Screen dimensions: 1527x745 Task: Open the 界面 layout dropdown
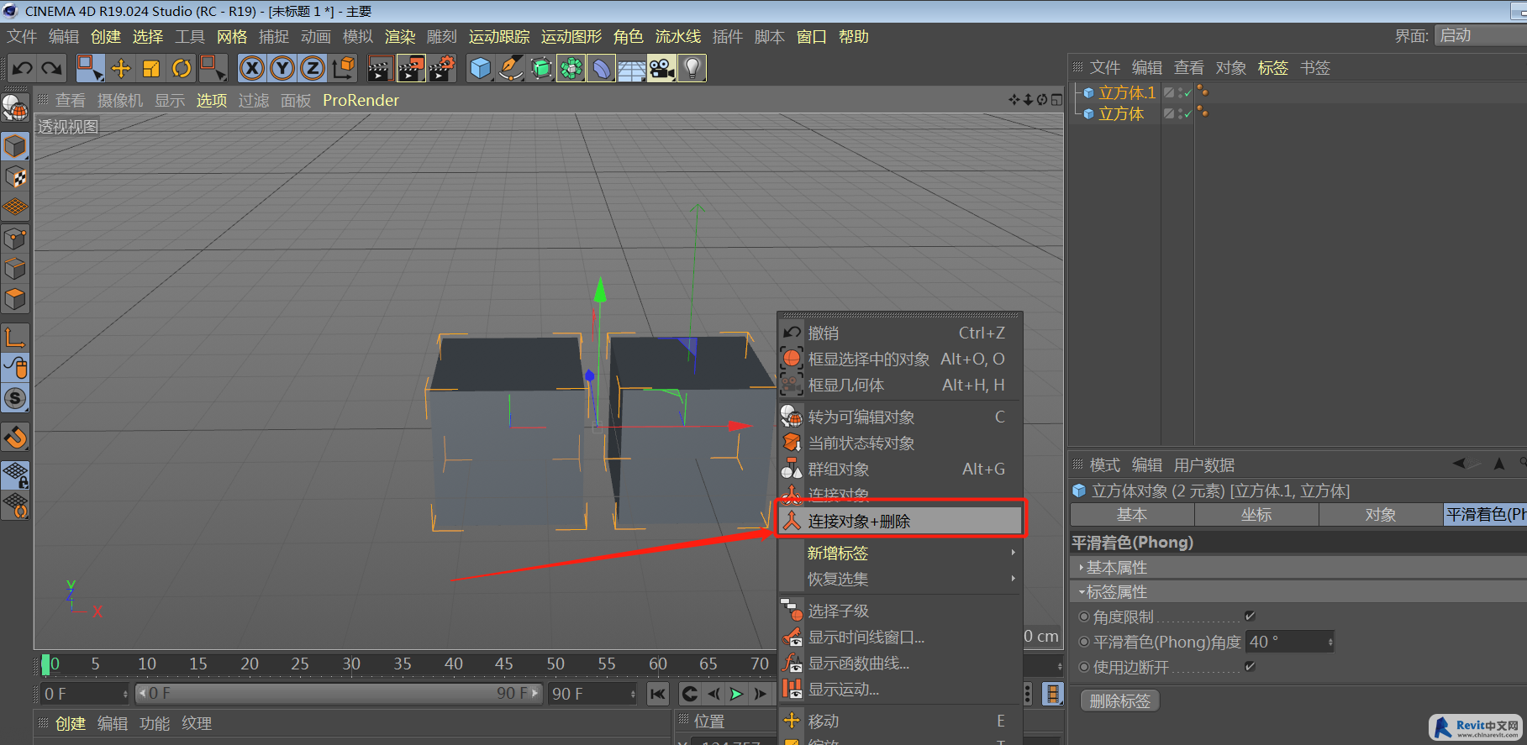point(1479,35)
